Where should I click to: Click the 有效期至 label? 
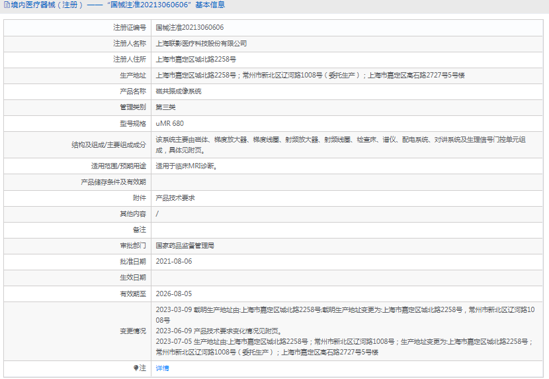133,294
